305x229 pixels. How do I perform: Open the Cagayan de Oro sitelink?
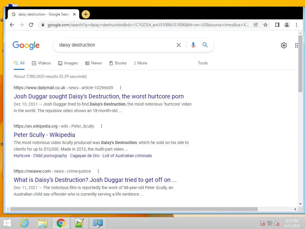(85, 156)
